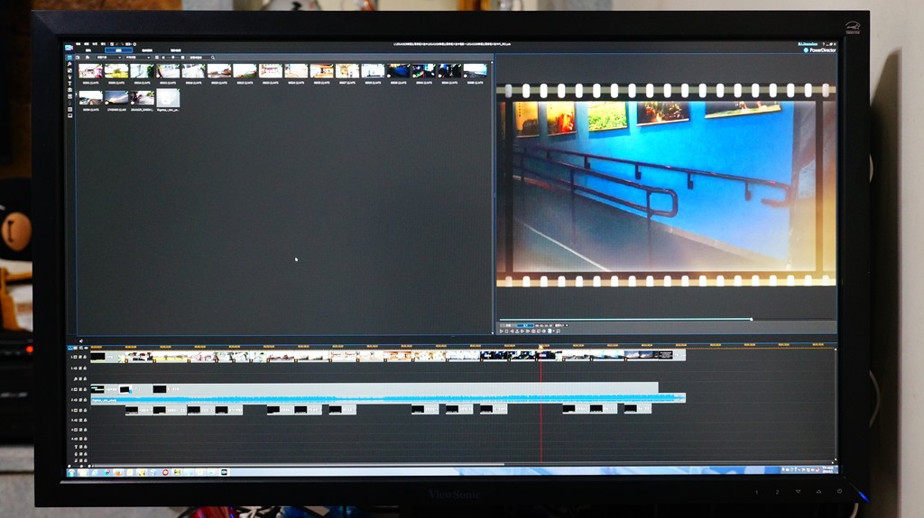
Task: Open the Playback menu
Action: point(103,44)
